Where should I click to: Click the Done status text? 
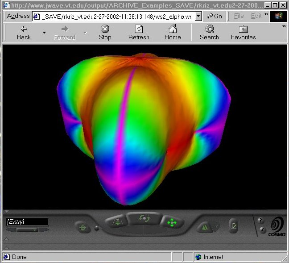19,257
